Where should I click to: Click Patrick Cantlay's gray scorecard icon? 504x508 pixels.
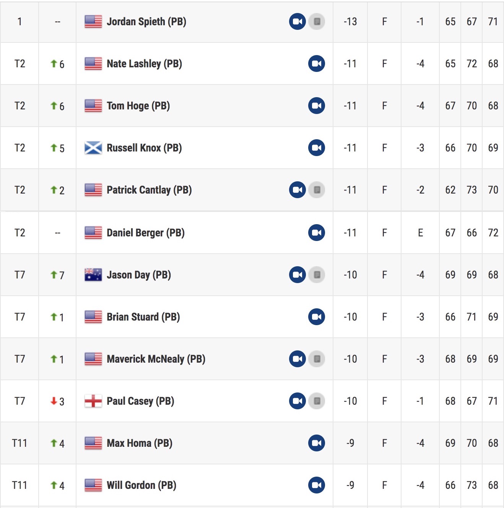(317, 190)
